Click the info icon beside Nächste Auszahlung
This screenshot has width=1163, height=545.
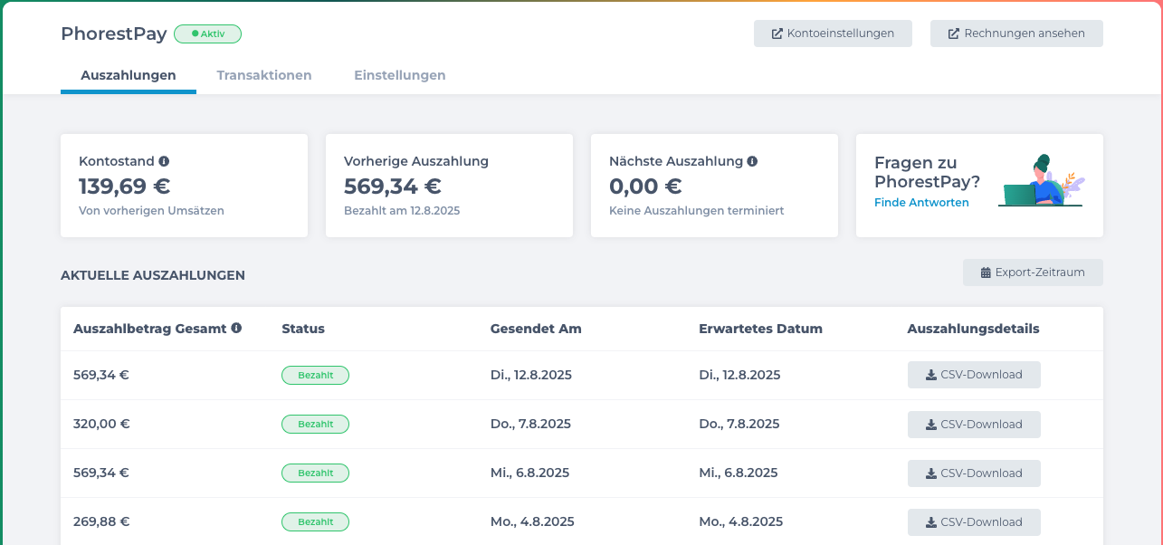click(752, 161)
